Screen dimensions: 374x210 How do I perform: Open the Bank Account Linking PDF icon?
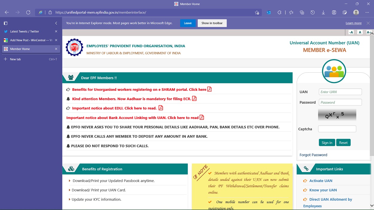pyautogui.click(x=202, y=117)
